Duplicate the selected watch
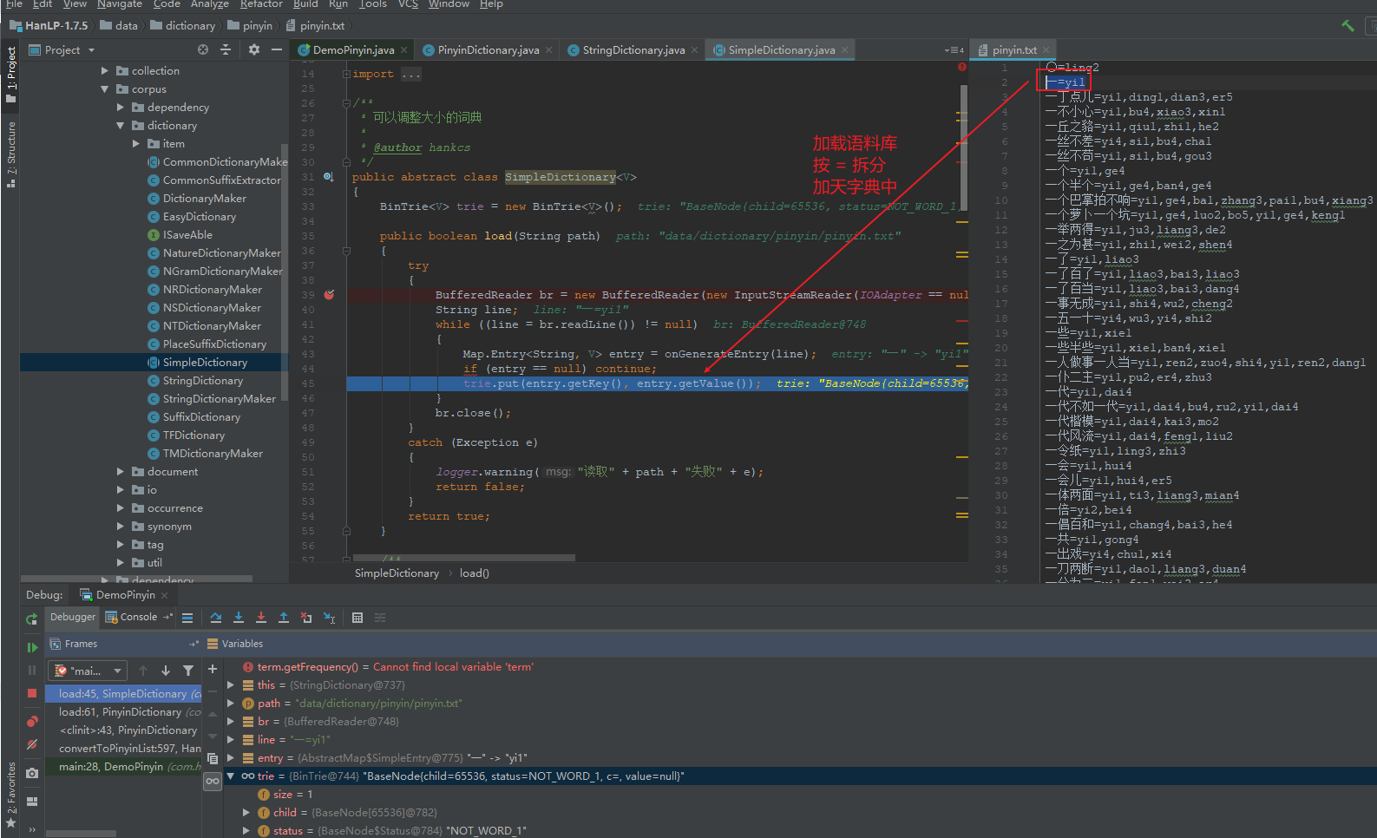1377x838 pixels. point(213,758)
